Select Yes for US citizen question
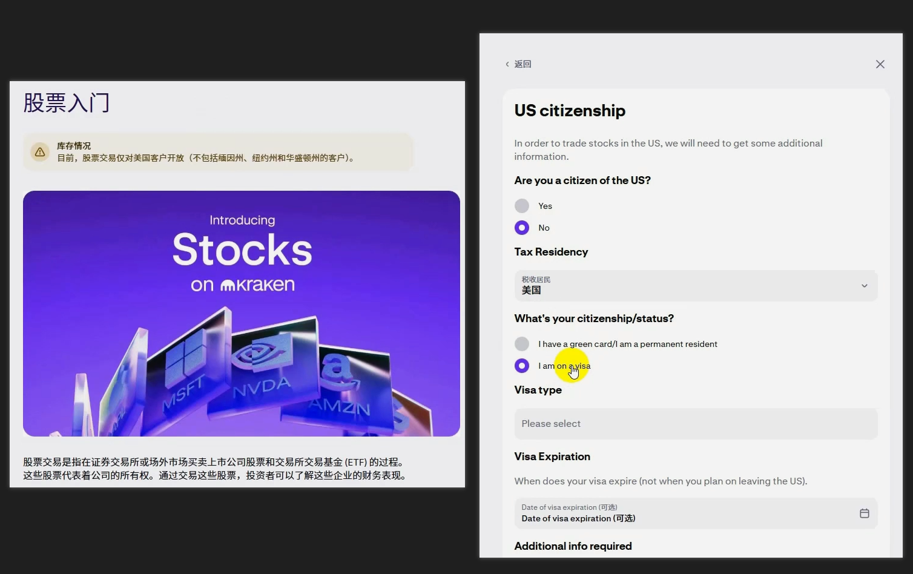 (x=522, y=206)
